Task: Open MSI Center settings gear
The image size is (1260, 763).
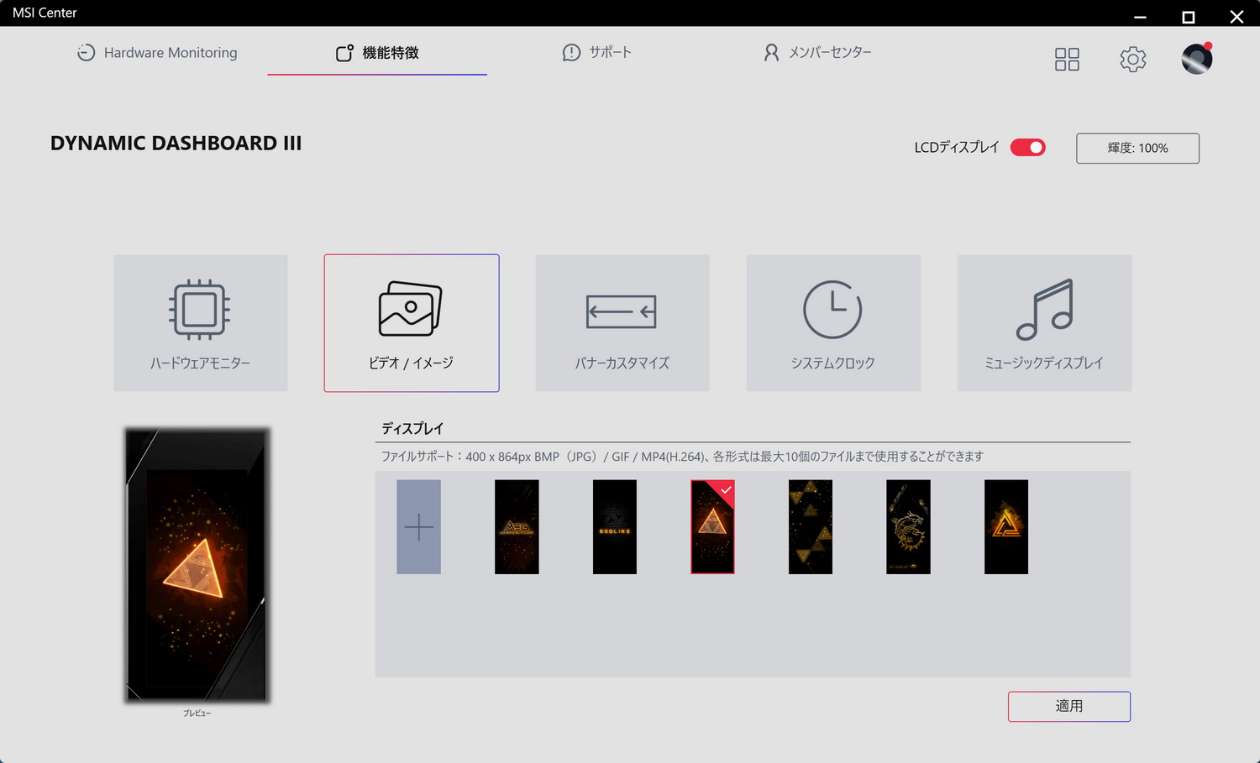Action: coord(1132,59)
